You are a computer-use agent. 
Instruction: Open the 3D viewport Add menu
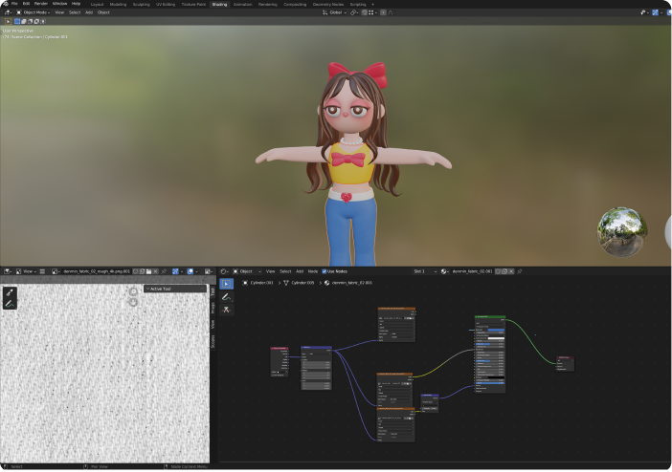coord(89,12)
